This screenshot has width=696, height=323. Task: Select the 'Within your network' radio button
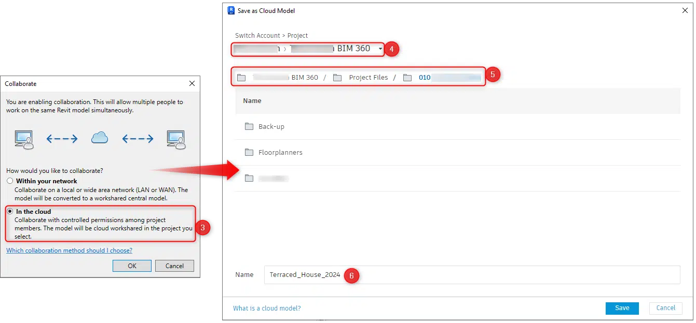(10, 181)
